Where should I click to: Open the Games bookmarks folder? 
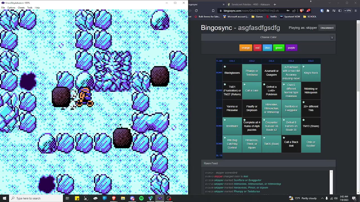tap(257, 17)
